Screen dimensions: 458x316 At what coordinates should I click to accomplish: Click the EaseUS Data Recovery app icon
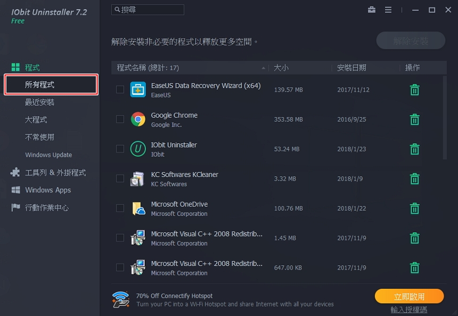(138, 90)
